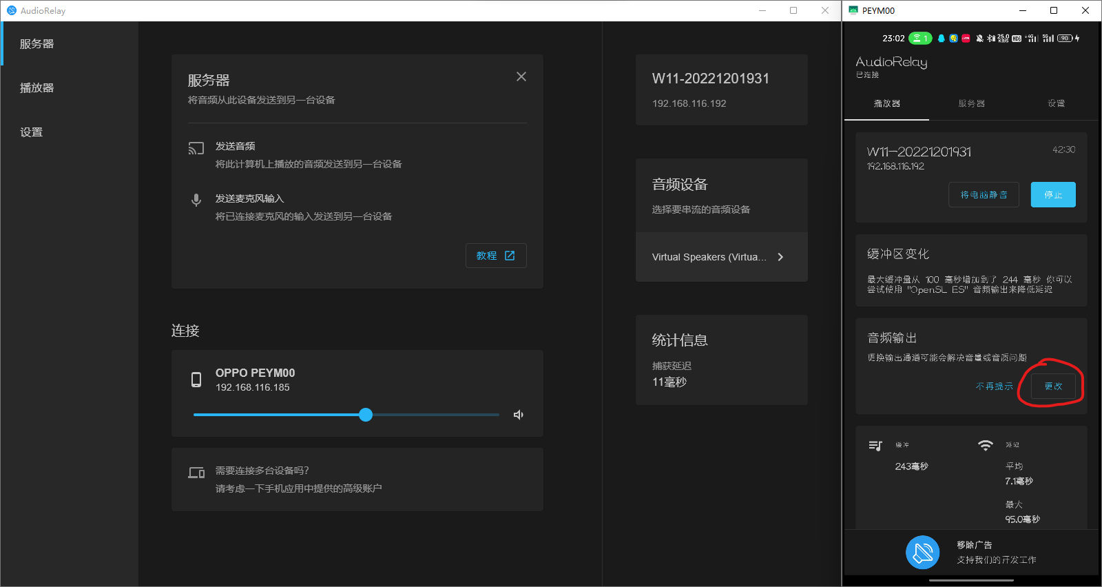Click the 243毫秒 buffer value

coord(912,466)
